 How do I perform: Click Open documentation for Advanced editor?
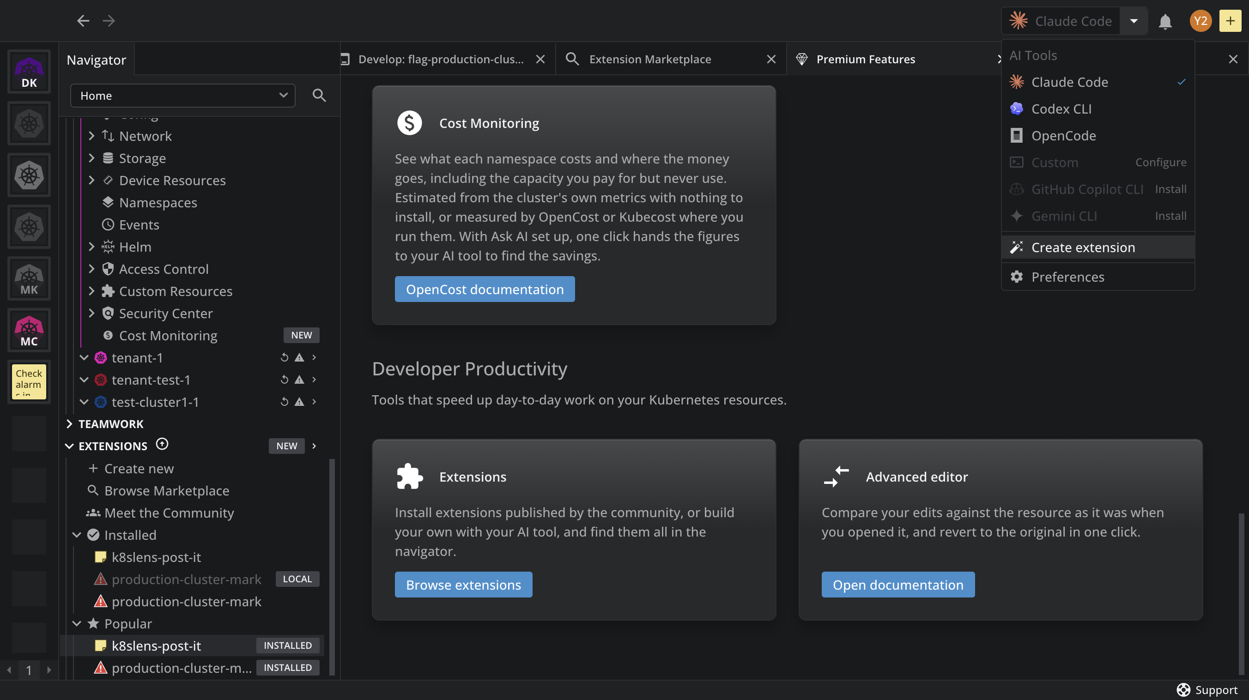click(897, 585)
